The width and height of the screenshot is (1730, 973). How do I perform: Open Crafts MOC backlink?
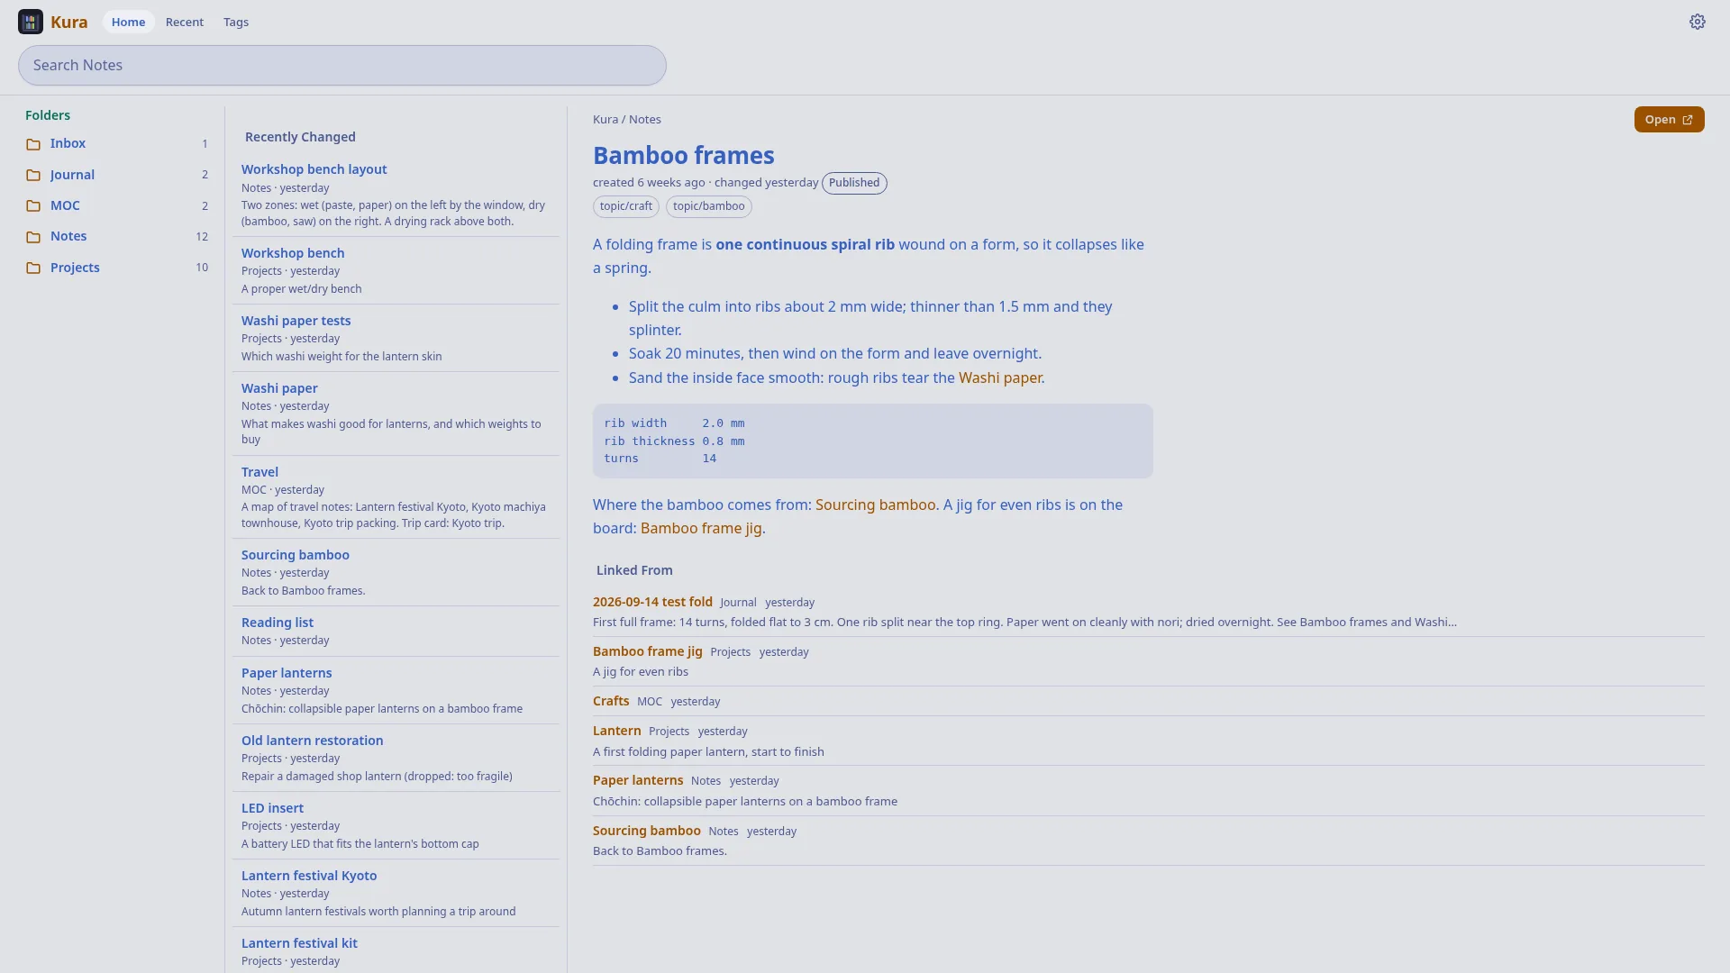click(x=611, y=701)
